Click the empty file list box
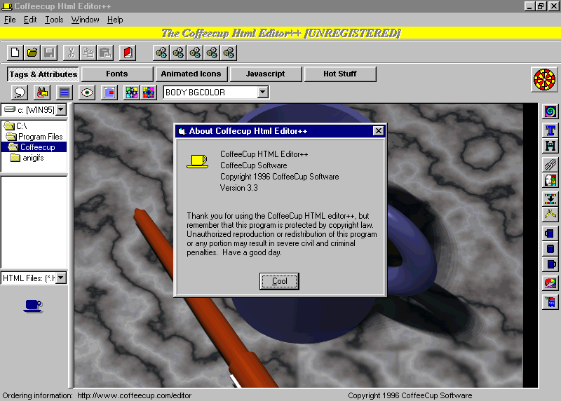The width and height of the screenshot is (561, 401). click(x=34, y=222)
